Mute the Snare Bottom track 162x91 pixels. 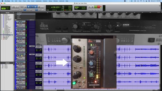tap(24, 64)
